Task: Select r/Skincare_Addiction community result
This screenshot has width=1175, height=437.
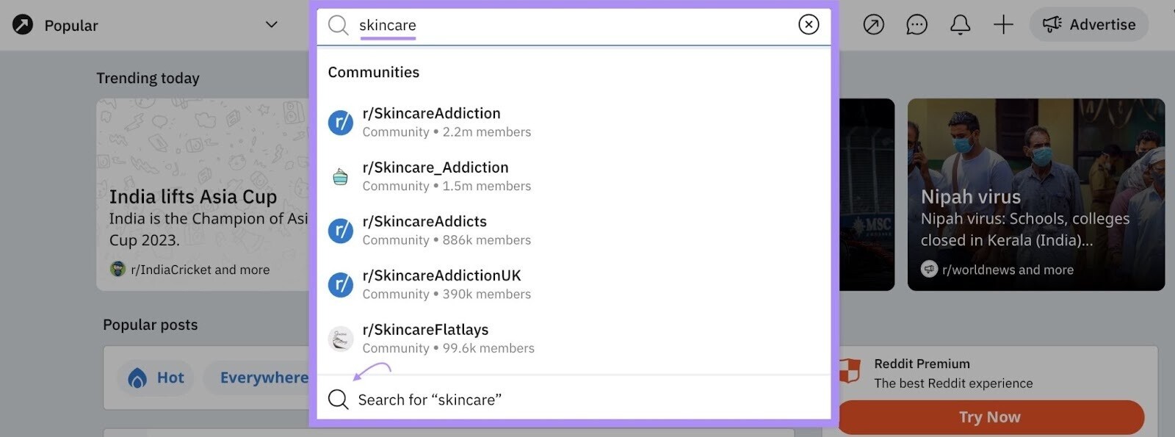Action: 574,176
